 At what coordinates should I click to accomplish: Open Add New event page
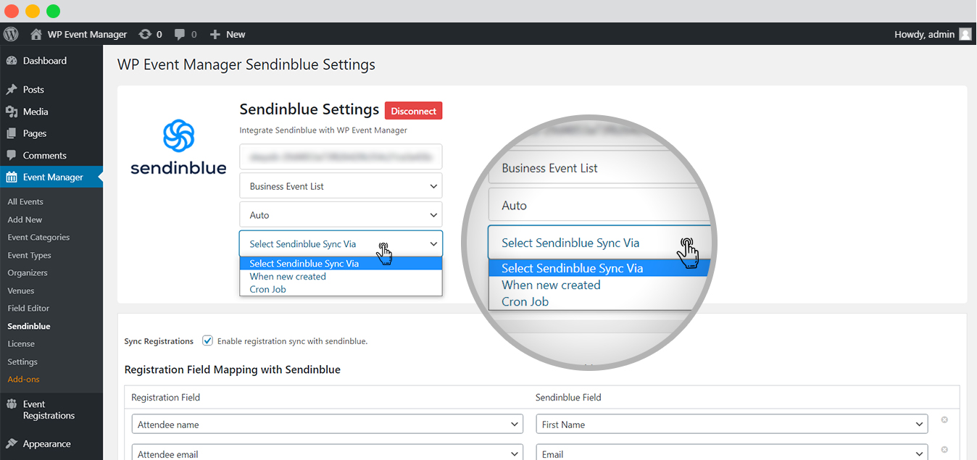tap(25, 219)
